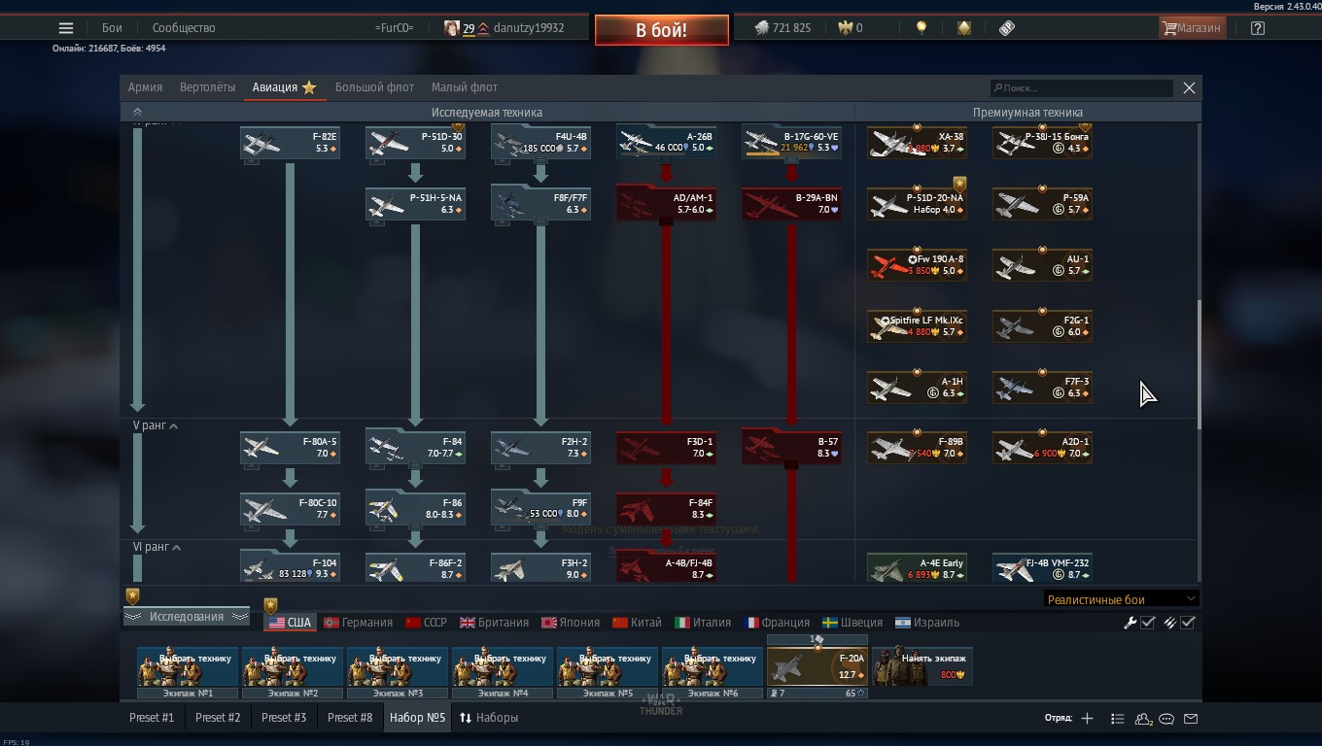Switch to Preset #8

(350, 718)
